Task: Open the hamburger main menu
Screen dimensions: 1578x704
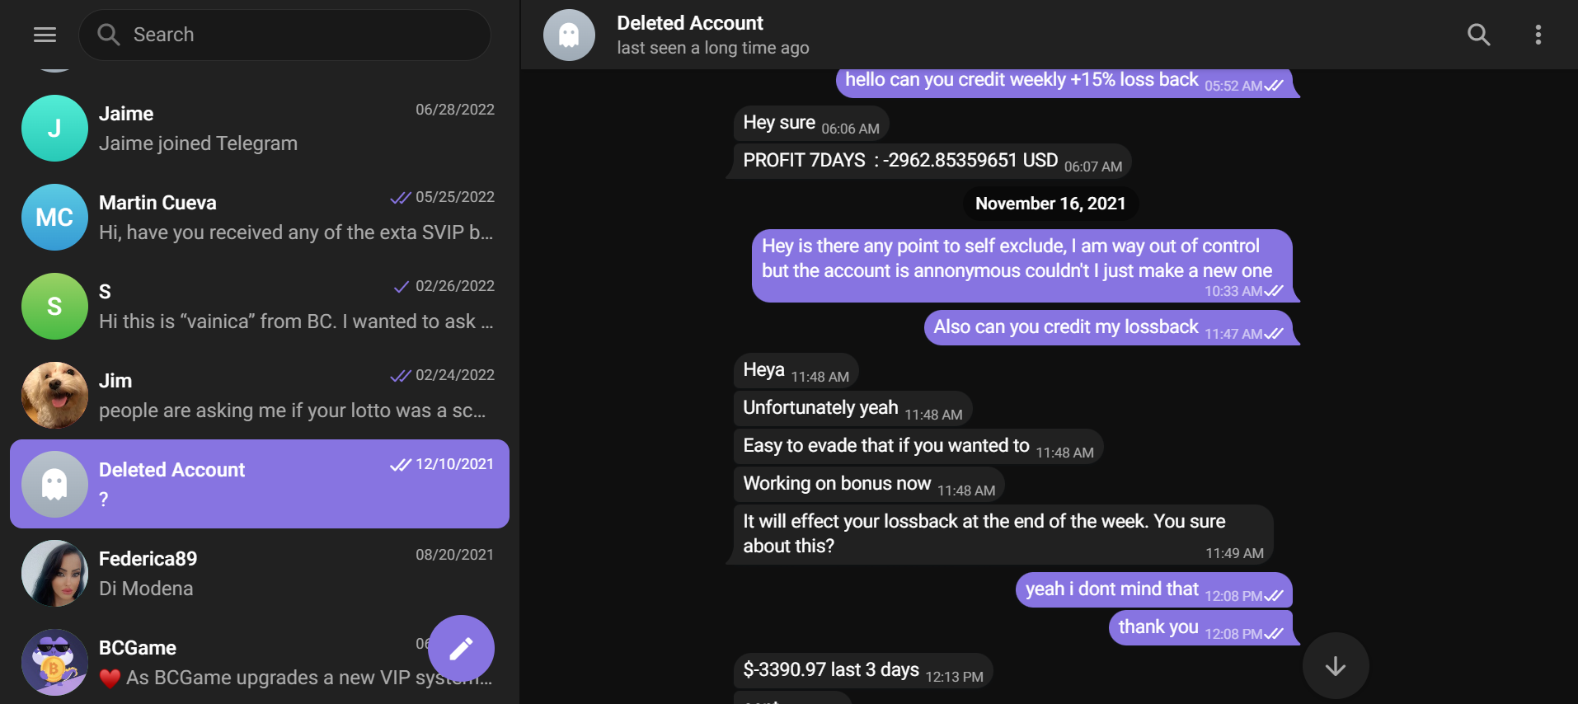Action: tap(45, 35)
